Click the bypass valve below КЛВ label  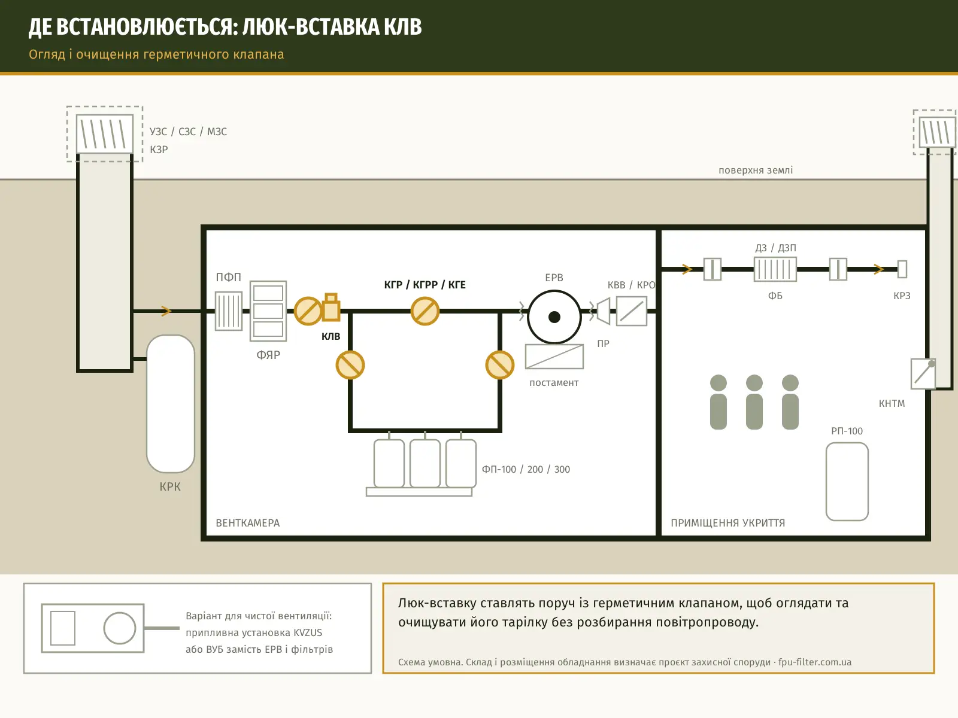click(350, 365)
